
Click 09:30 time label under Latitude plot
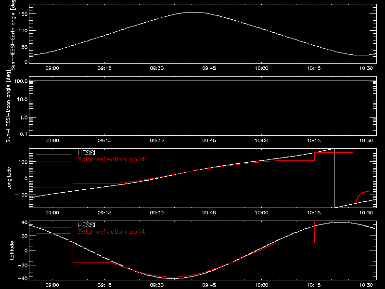tap(157, 285)
